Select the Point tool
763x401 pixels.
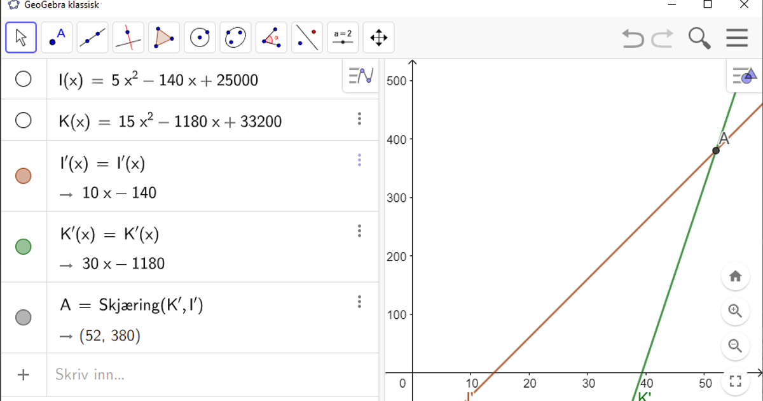pos(57,38)
